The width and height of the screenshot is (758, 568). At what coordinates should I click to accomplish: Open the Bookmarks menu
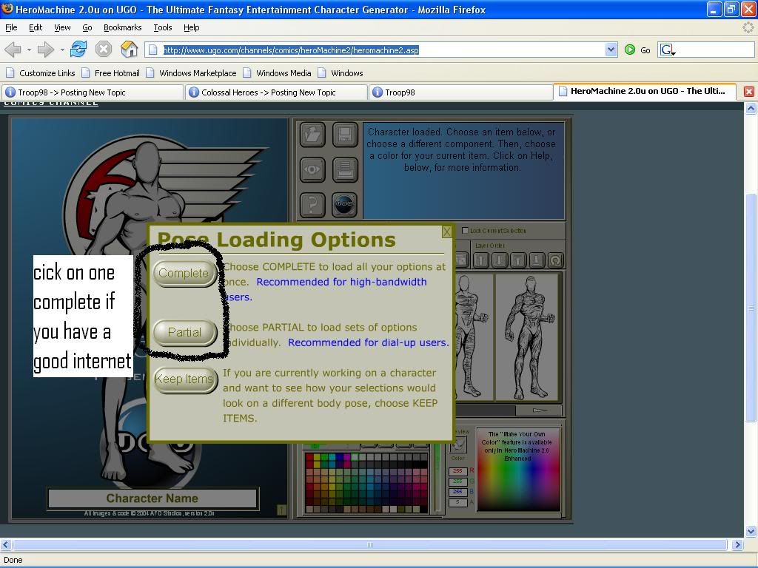point(121,27)
